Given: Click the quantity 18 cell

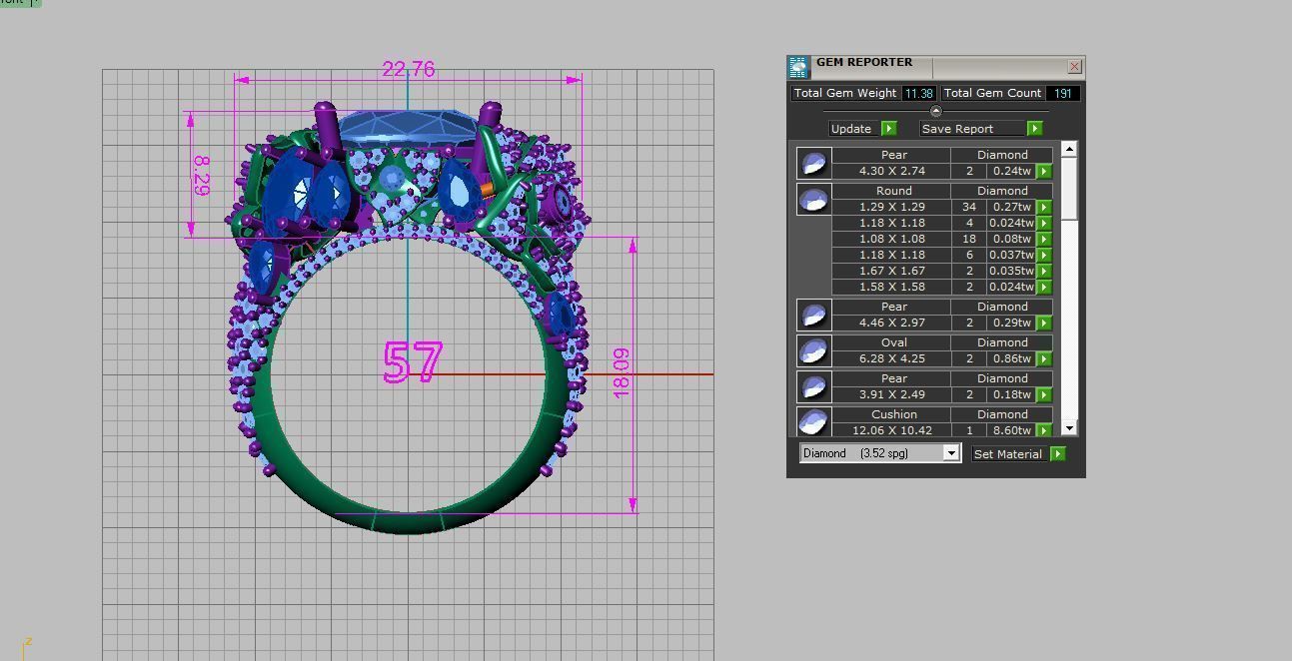Looking at the screenshot, I should [968, 239].
